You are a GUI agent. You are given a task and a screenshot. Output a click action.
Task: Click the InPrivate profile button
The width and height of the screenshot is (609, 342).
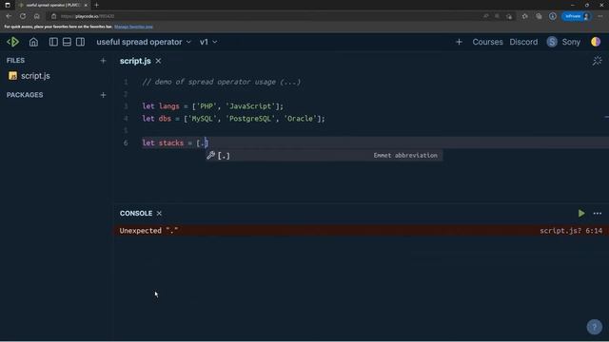click(x=577, y=16)
